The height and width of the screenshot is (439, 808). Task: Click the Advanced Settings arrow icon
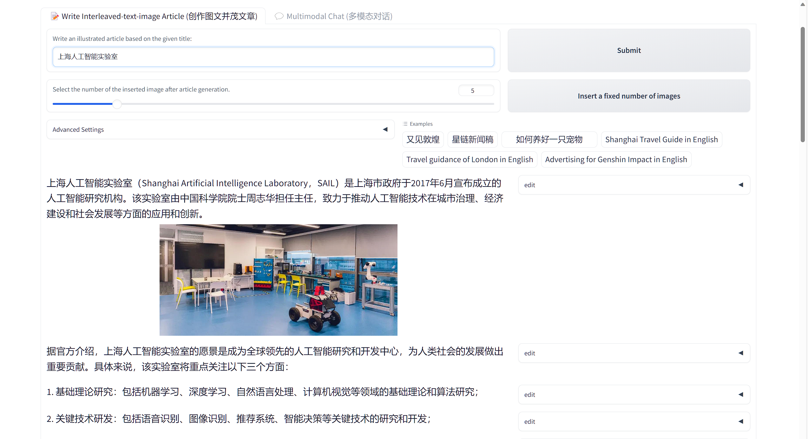[385, 129]
